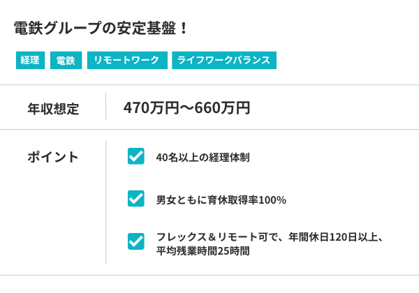The image size is (419, 293).
Task: Click the ポイント section label
Action: [53, 157]
